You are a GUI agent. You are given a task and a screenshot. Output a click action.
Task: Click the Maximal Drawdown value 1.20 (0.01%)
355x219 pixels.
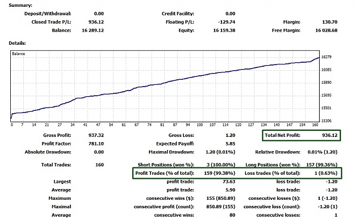coord(220,152)
